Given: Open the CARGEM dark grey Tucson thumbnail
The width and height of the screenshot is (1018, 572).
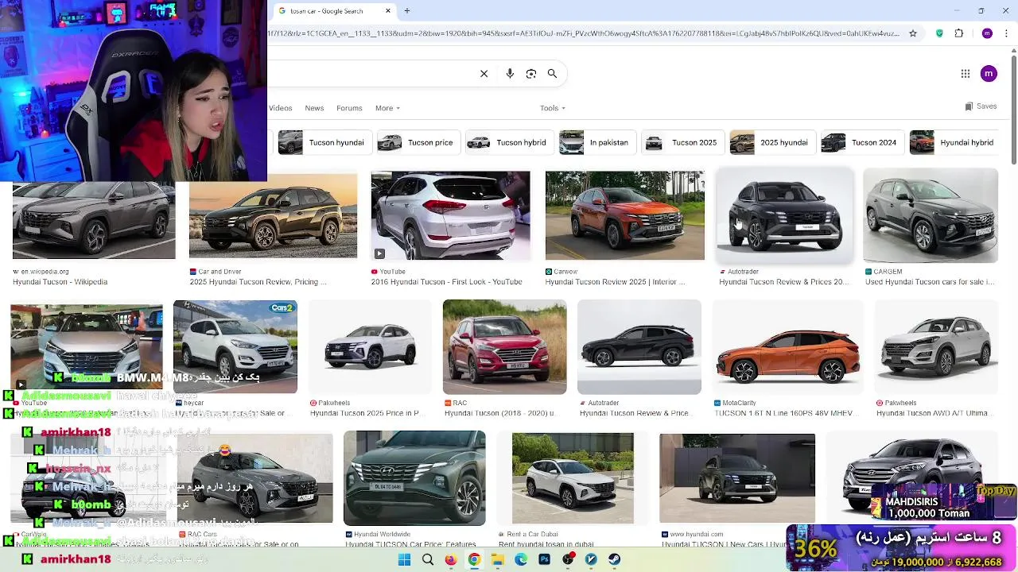Looking at the screenshot, I should click(x=931, y=215).
